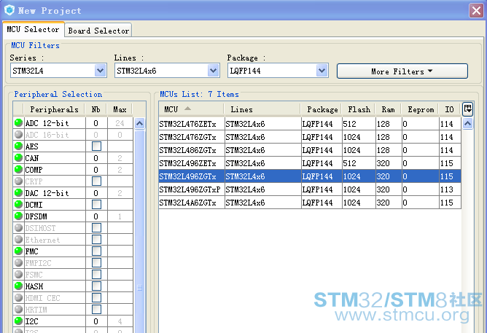Select the STM32L486ZGTx row
The image size is (487, 333).
pos(310,150)
